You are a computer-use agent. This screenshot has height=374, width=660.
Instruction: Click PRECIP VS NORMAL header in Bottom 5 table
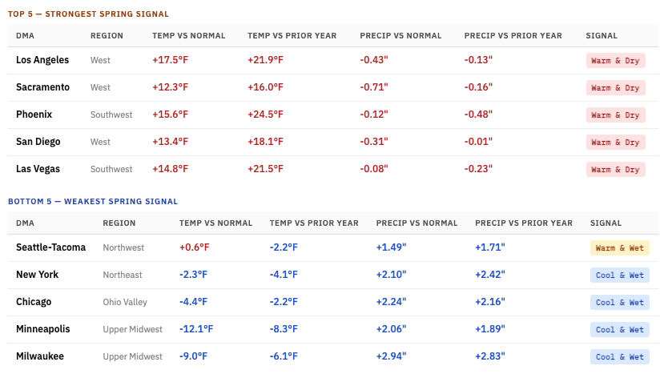click(x=417, y=223)
